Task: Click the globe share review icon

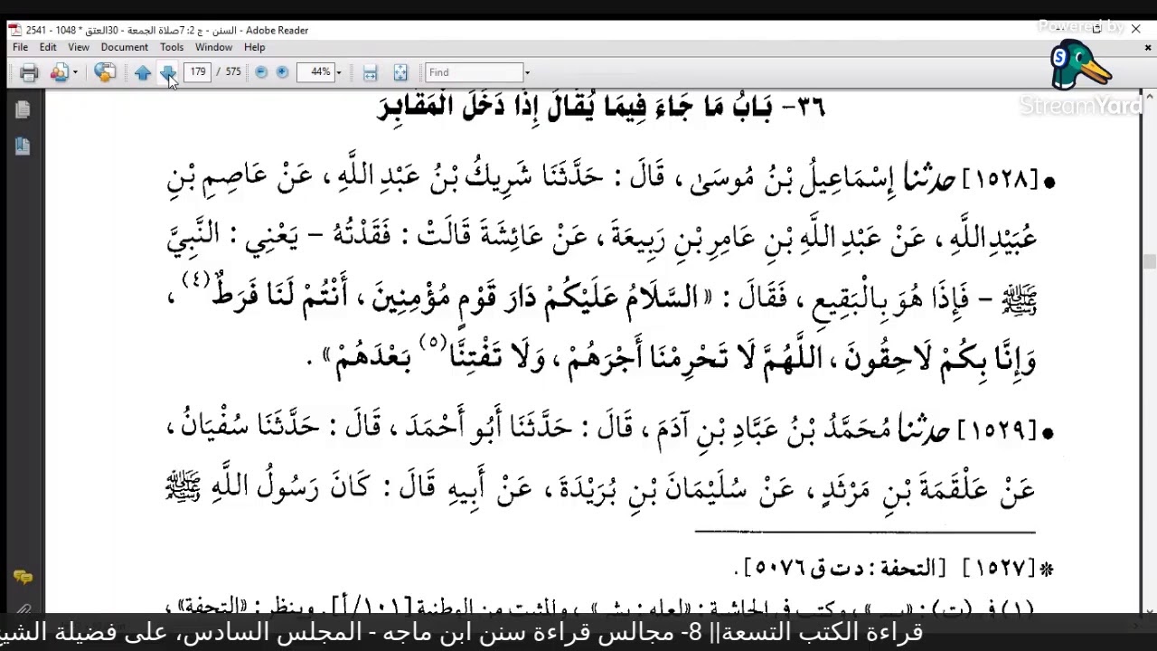Action: tap(105, 72)
